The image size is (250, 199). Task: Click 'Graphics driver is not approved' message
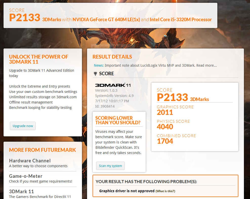(x=127, y=191)
